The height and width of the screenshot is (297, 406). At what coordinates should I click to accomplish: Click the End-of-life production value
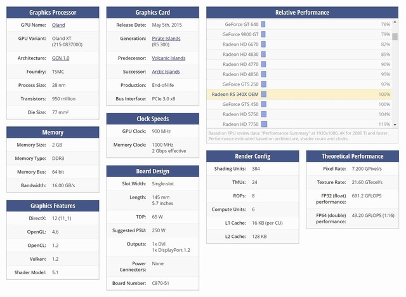coord(163,85)
